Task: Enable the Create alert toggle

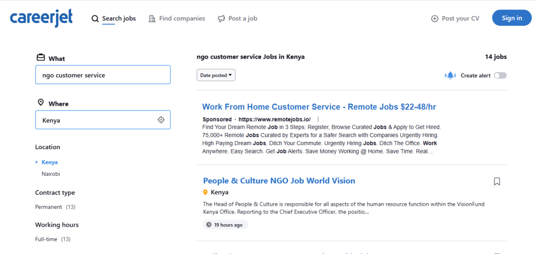Action: click(x=500, y=75)
